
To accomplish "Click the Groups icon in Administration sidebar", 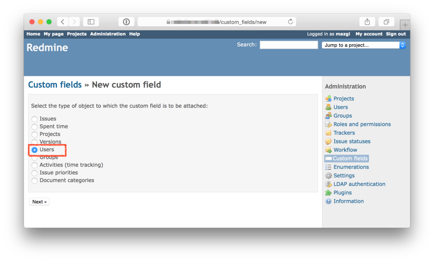I will (328, 116).
